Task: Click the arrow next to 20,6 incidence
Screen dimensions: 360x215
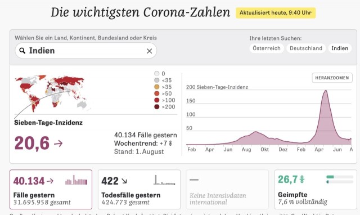Action: (x=58, y=144)
